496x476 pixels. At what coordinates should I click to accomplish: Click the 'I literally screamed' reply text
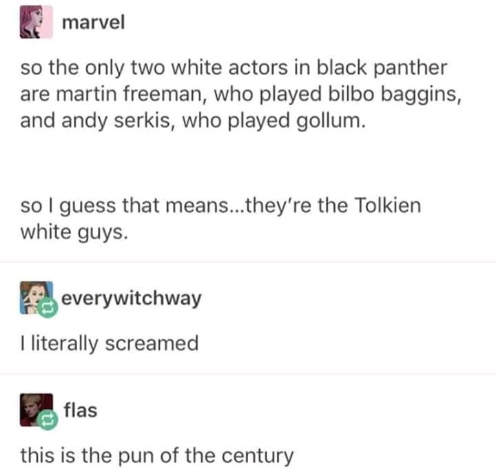pos(110,344)
